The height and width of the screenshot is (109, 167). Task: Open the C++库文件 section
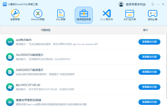(x=107, y=15)
